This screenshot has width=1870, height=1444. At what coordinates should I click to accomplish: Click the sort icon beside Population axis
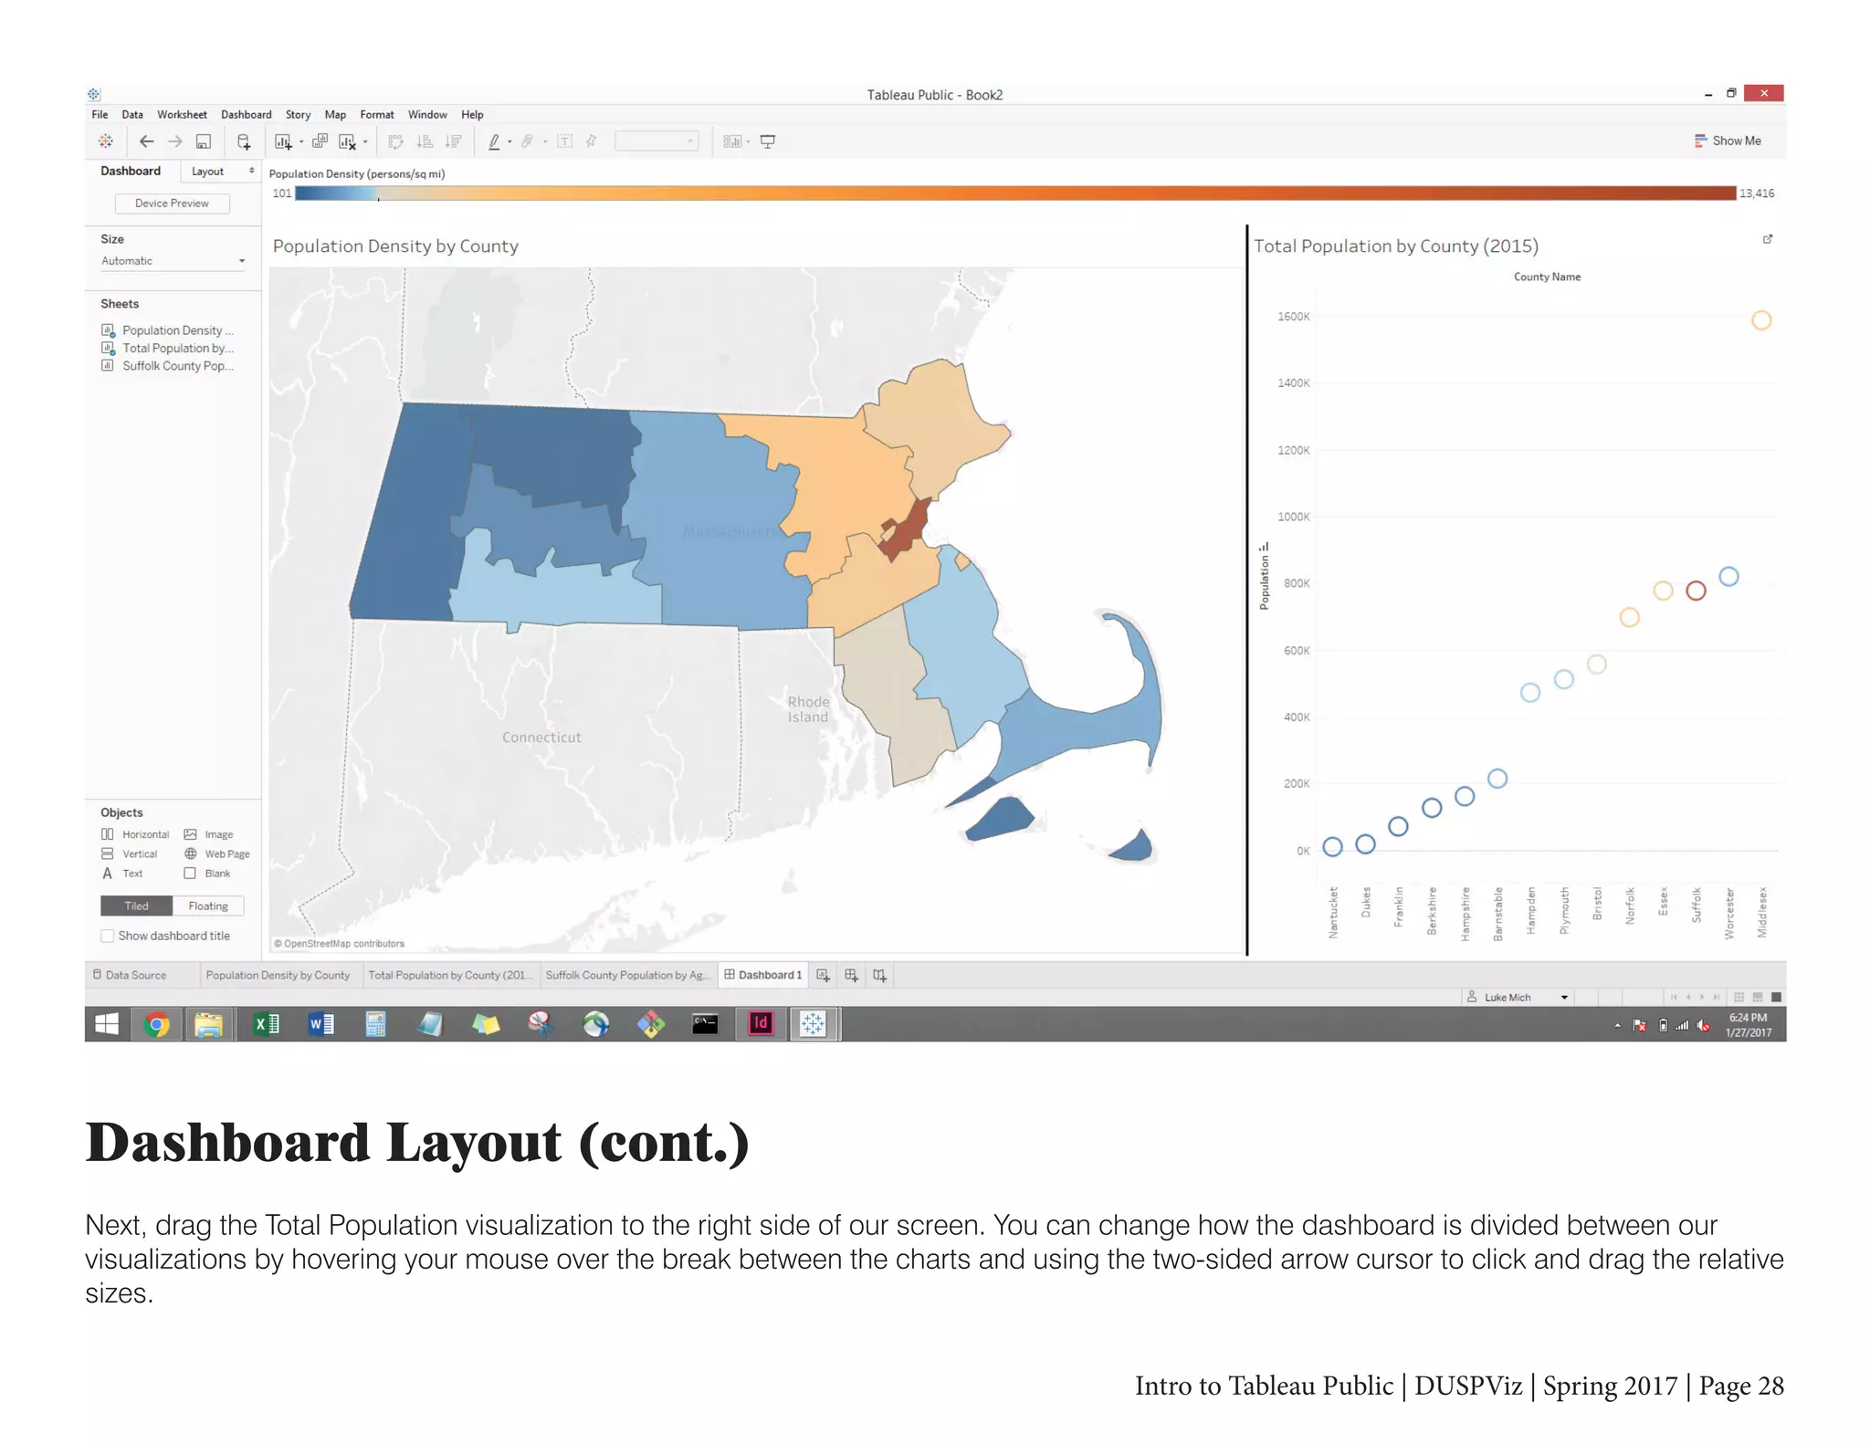1264,547
